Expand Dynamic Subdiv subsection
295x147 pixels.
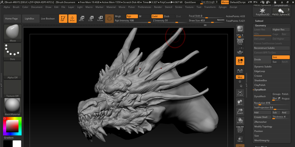click(x=263, y=67)
